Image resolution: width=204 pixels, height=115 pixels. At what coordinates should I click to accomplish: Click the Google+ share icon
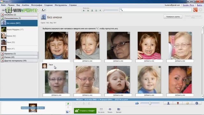[x=195, y=10]
